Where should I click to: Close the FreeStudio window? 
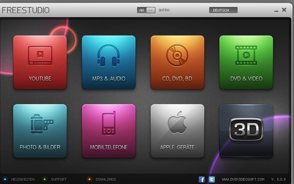(284, 10)
